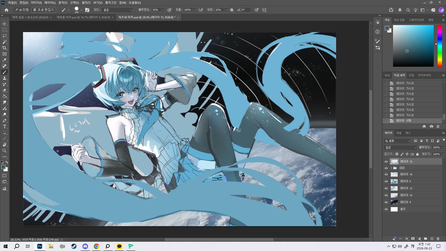
Task: Switch to the 색상 견본 tab
Action: [x=399, y=20]
